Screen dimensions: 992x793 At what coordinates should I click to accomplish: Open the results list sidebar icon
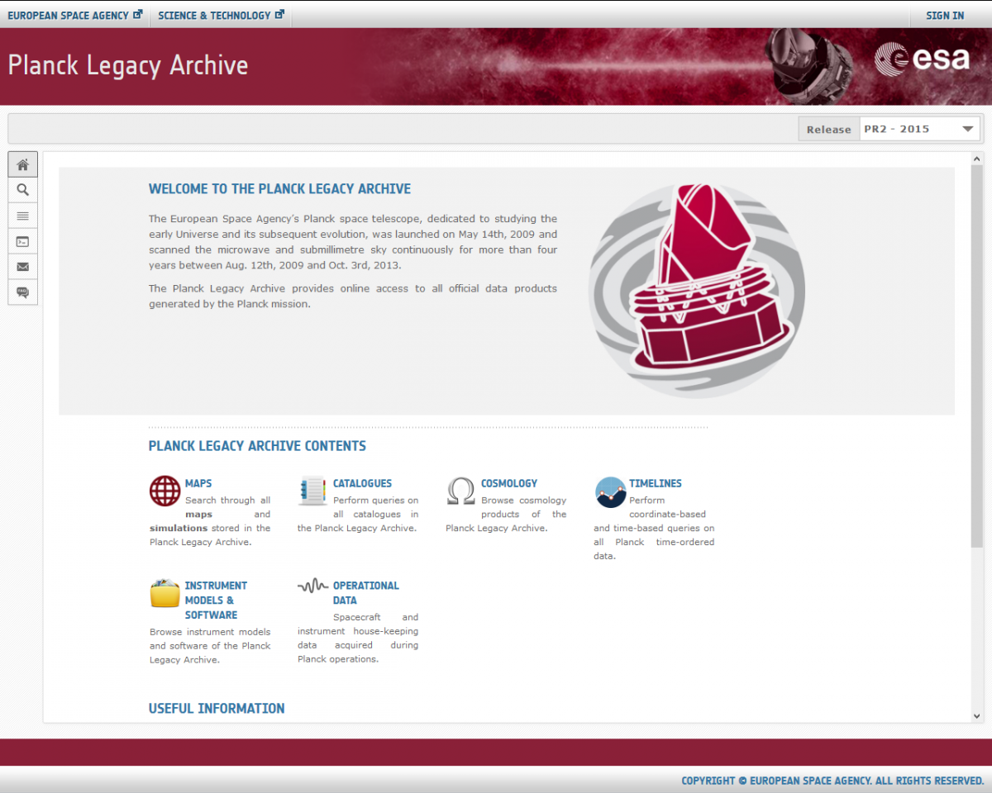[x=23, y=216]
